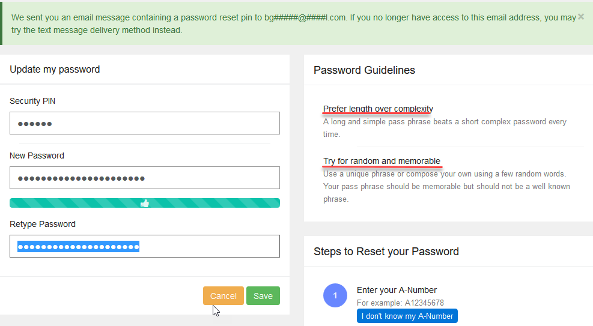Click "Steps to Reset your Password" heading
Screen dimensions: 593x326
[386, 252]
